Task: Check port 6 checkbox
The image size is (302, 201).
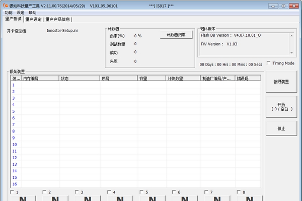Action: [x=174, y=192]
